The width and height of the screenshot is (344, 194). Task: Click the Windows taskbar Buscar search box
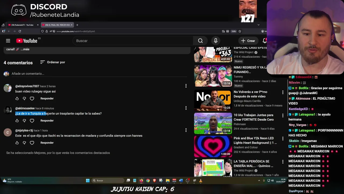point(107,181)
